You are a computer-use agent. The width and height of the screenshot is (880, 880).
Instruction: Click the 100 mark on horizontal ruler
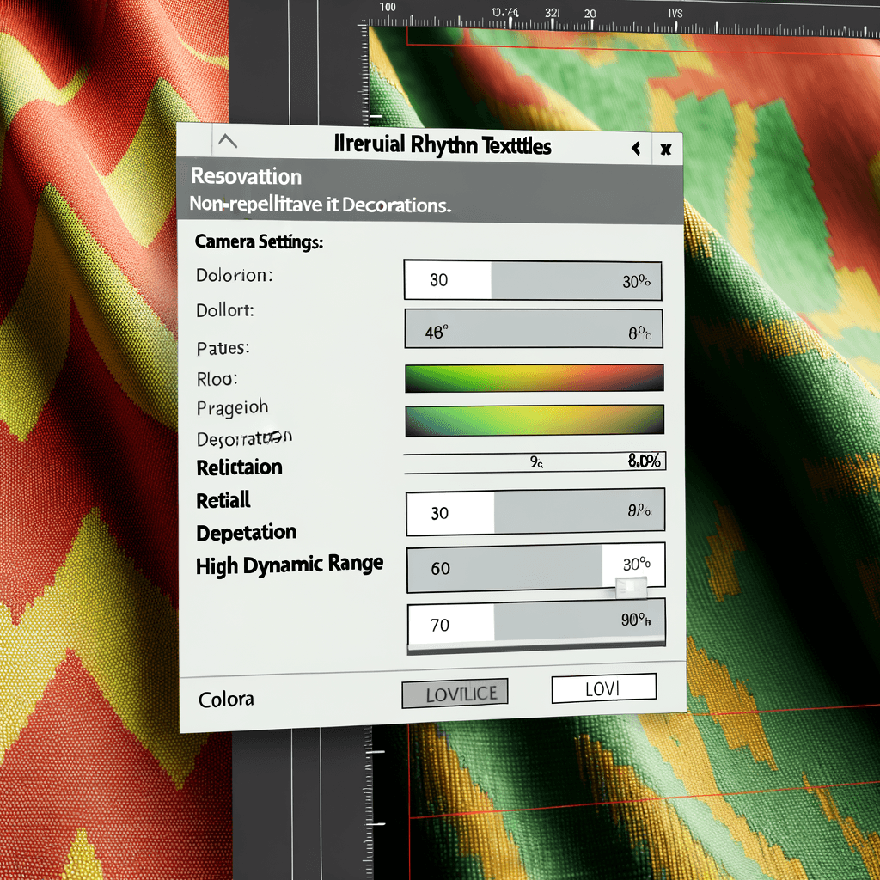[x=388, y=7]
